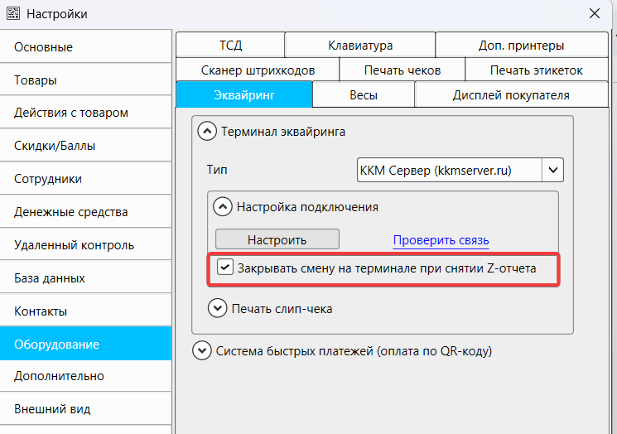Uncheck Закрывать смену на терминале checkbox

pos(225,268)
